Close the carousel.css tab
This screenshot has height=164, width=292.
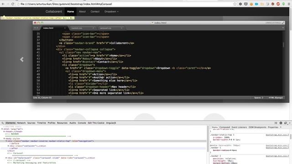tap(121, 28)
